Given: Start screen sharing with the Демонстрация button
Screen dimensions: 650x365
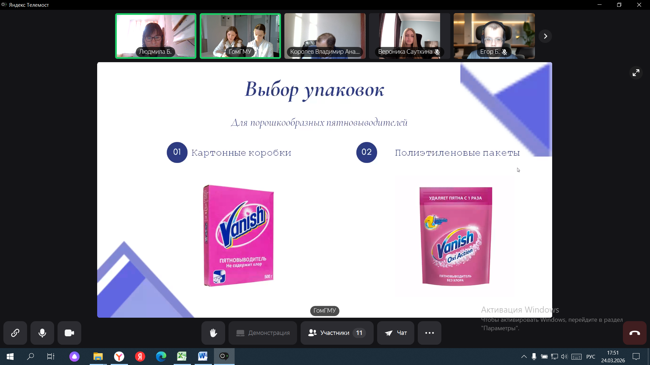Looking at the screenshot, I should click(263, 333).
